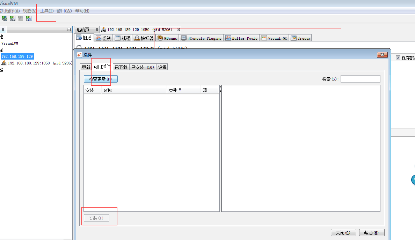Switch to the 起始页 editor tab
Screen dimensions: 415x240
83,30
